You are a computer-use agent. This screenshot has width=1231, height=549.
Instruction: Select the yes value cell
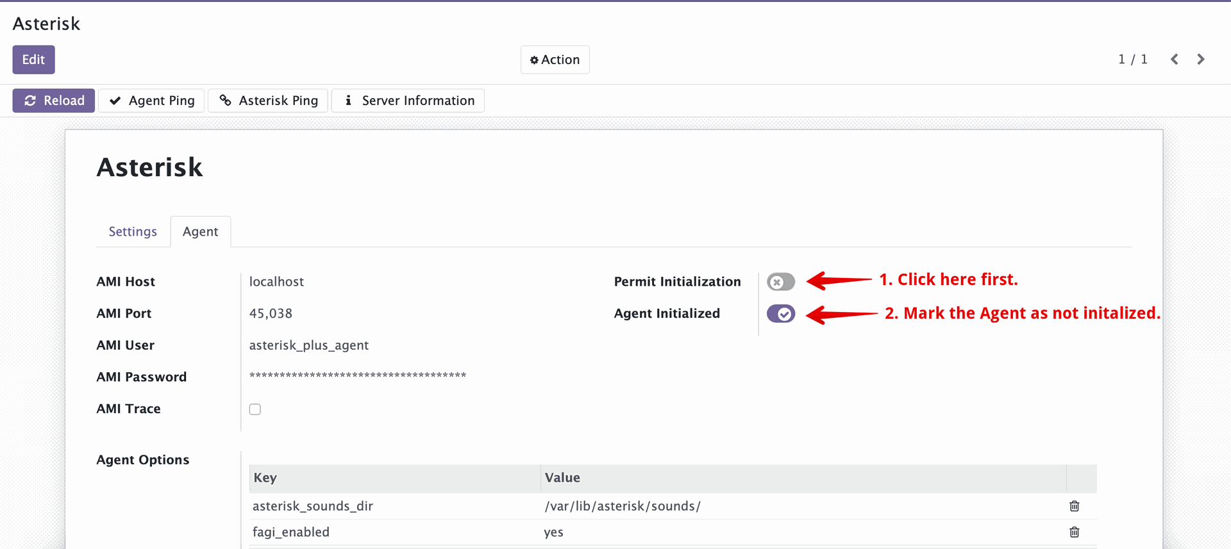tap(803, 532)
